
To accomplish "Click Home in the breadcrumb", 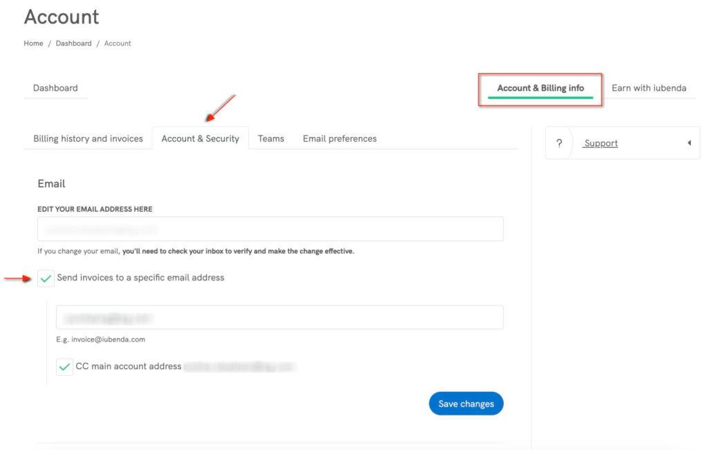I will pos(33,44).
